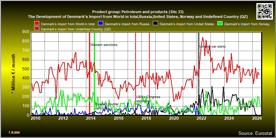Click the "Product group: Petroleum and products (Sitc 33)" title
Image resolution: width=276 pixels, height=138 pixels.
(138, 12)
